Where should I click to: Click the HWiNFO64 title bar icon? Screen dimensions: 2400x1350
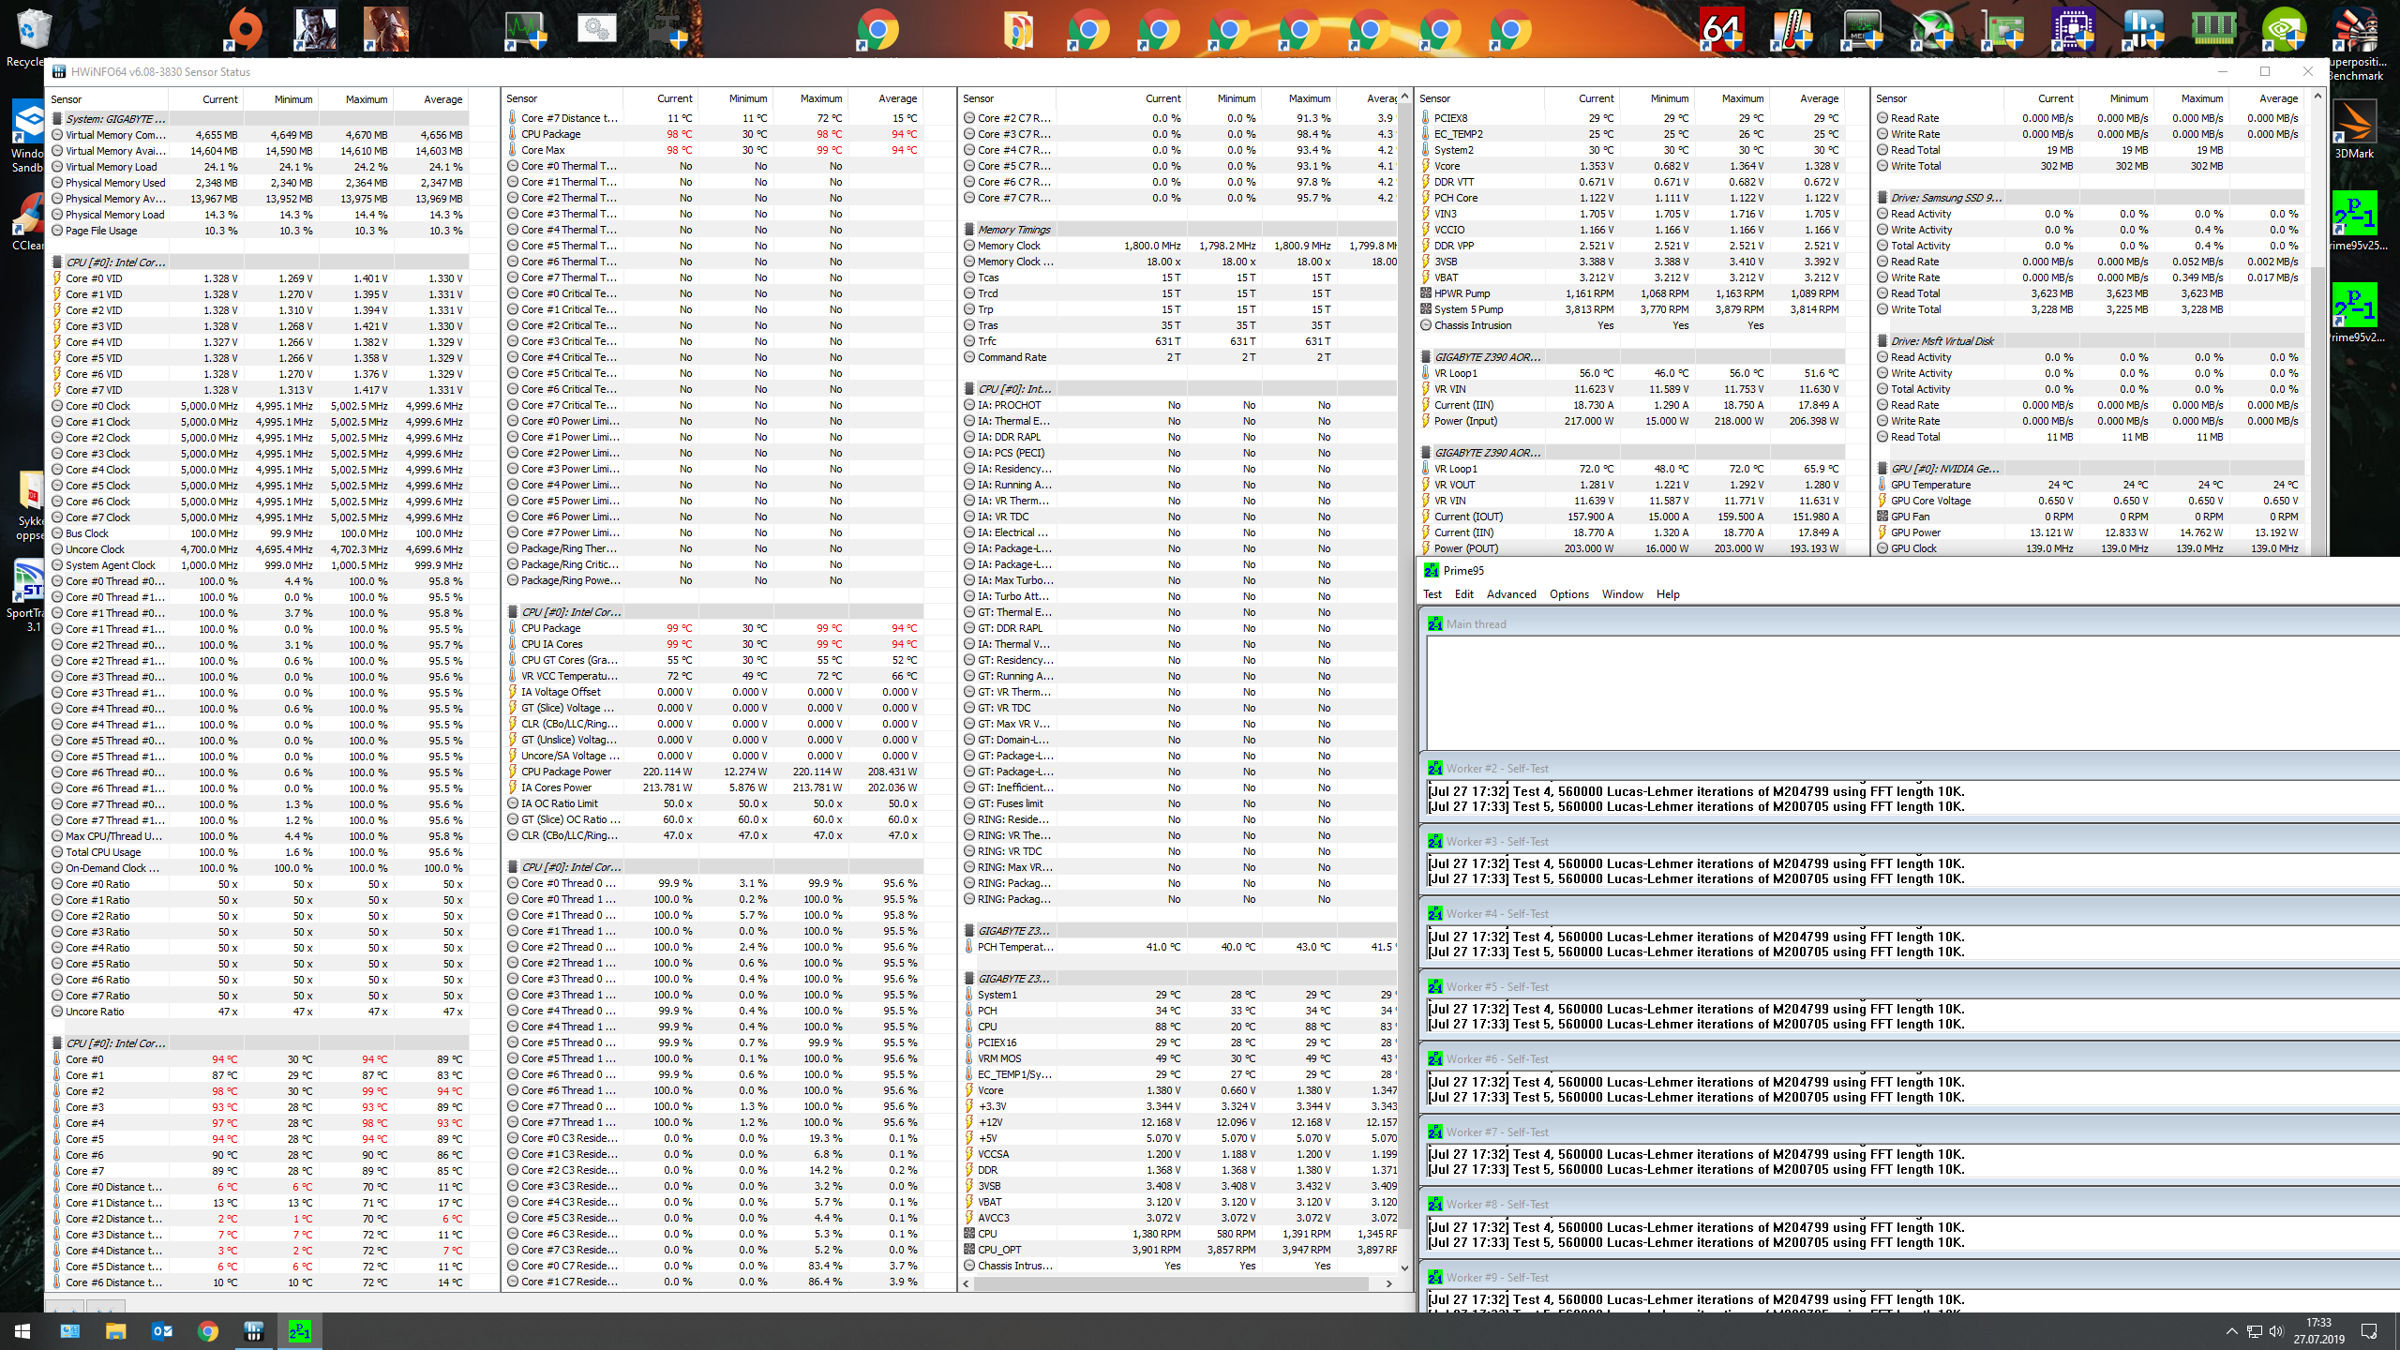(59, 71)
